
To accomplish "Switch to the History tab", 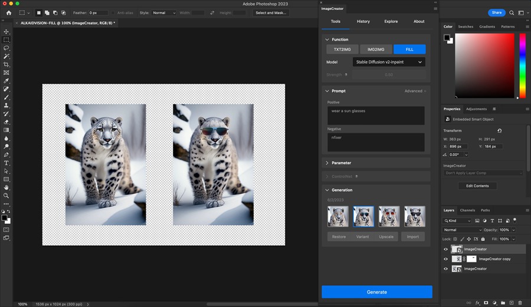I will coord(363,21).
